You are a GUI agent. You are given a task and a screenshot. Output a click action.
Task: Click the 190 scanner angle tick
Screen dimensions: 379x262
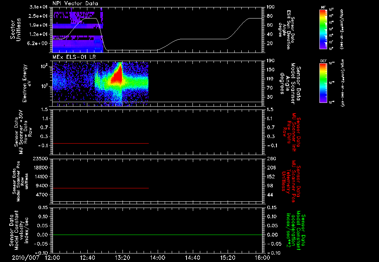(271, 61)
